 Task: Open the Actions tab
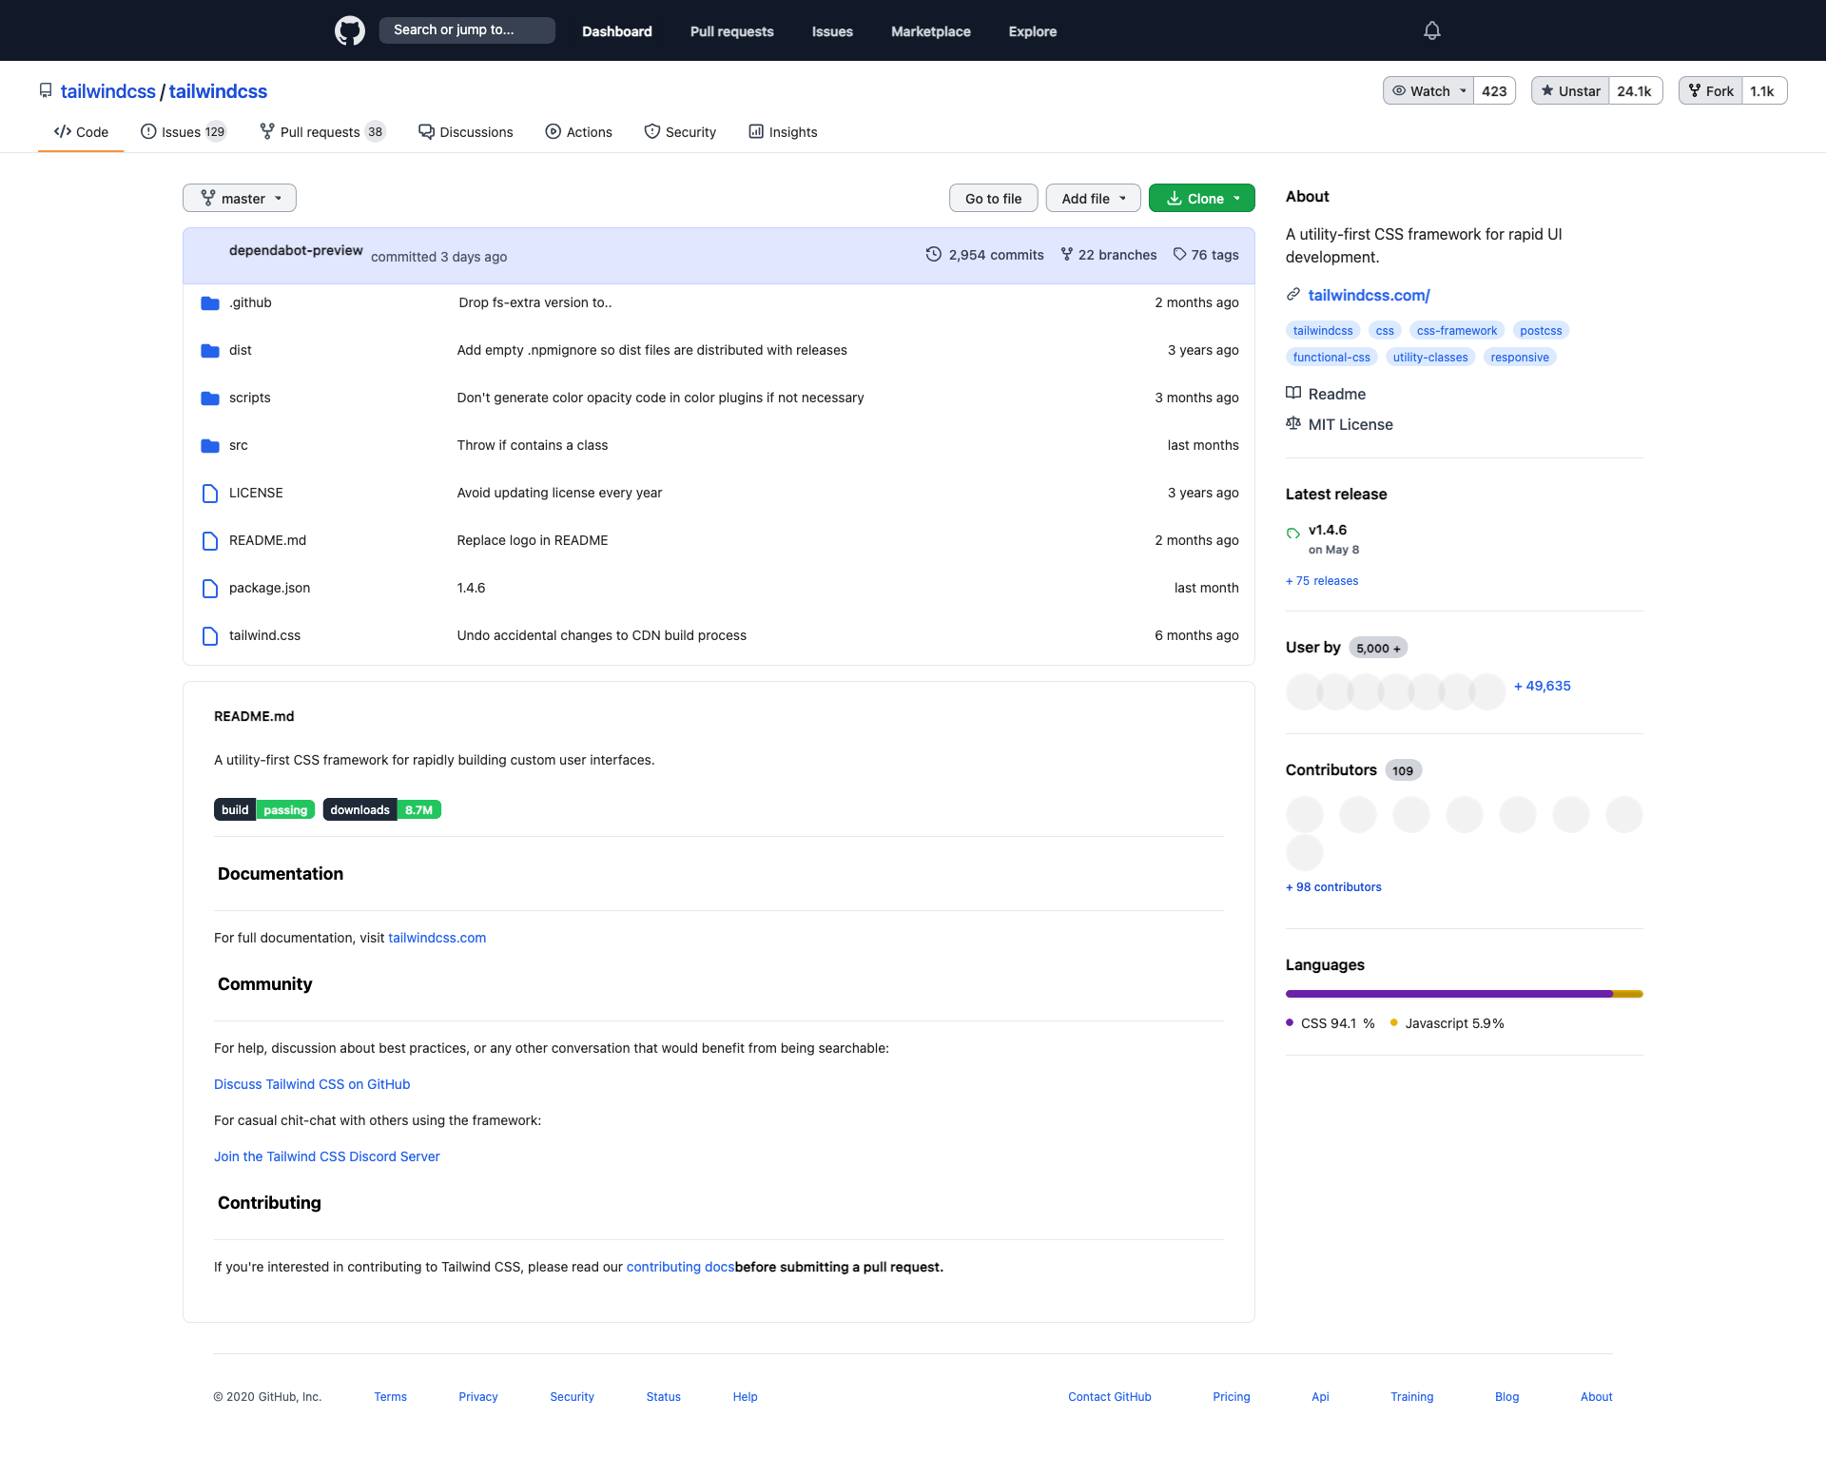[579, 132]
